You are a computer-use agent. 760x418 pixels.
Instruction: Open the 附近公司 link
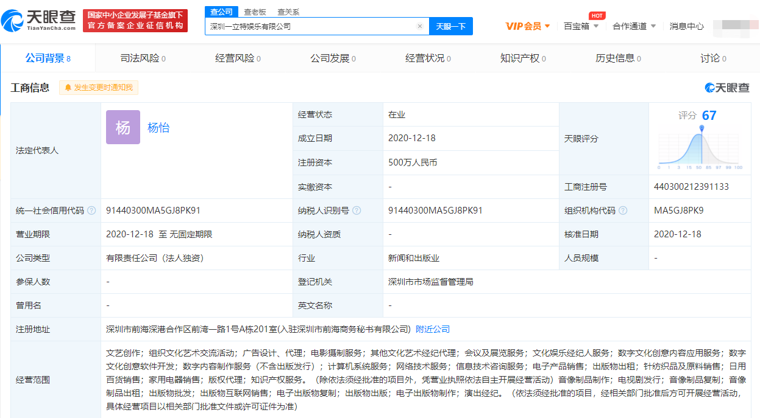(x=433, y=329)
